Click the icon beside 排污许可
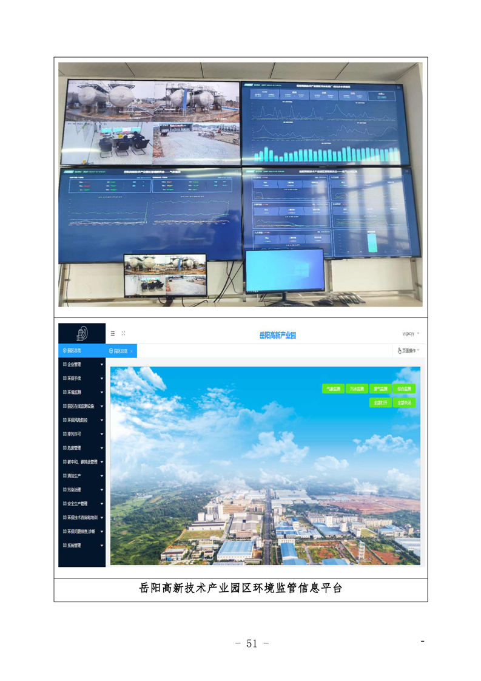 (x=64, y=434)
